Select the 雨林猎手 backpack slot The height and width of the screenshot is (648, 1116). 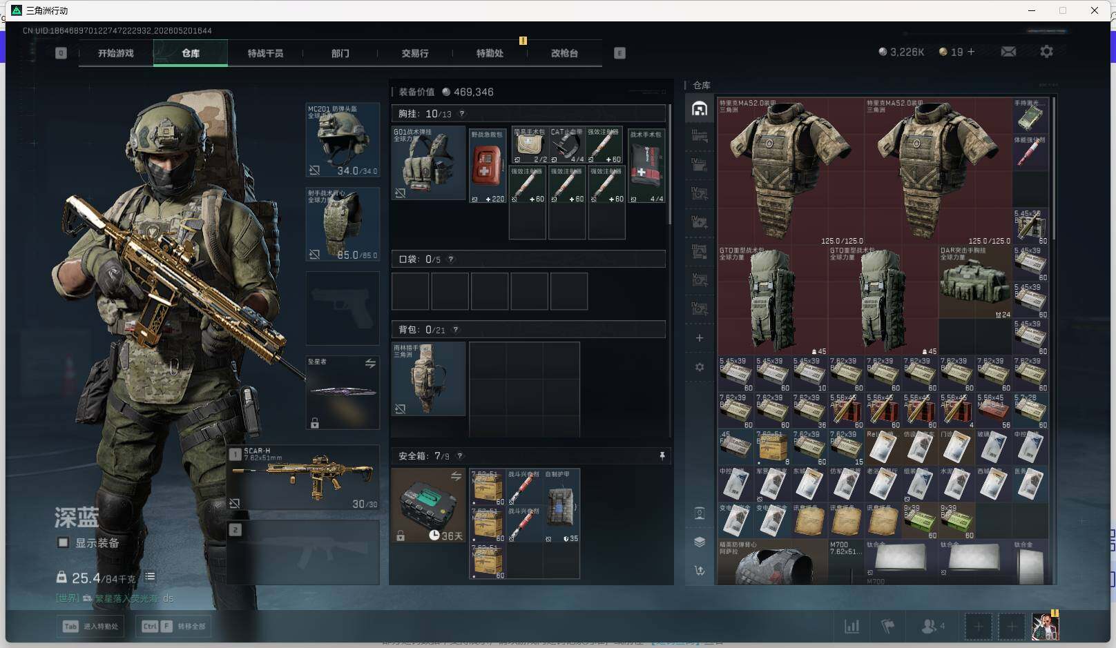(428, 379)
